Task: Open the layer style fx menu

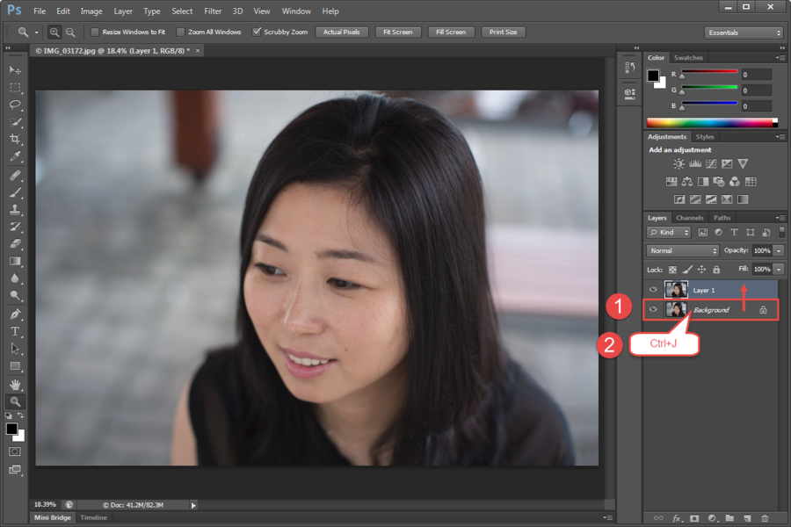Action: tap(677, 518)
